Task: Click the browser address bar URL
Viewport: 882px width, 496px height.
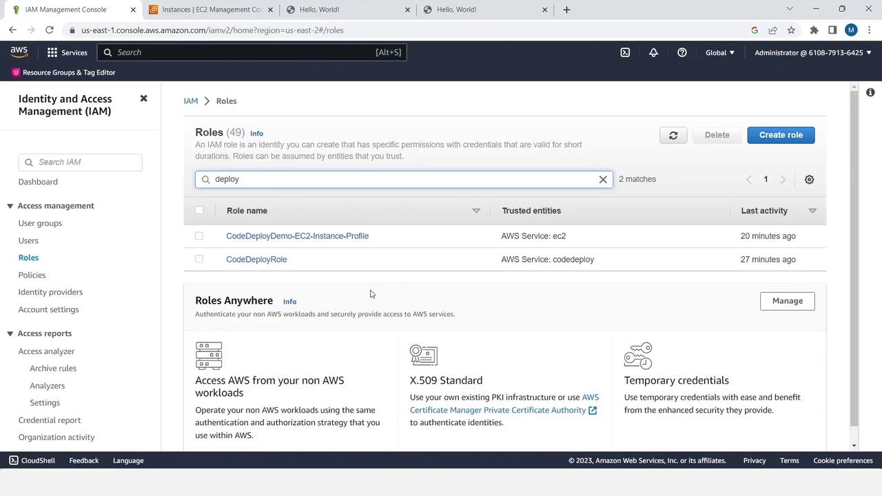Action: point(212,30)
